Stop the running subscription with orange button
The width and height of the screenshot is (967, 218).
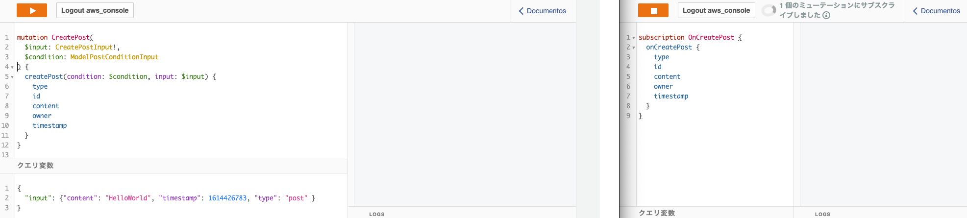[x=653, y=10]
